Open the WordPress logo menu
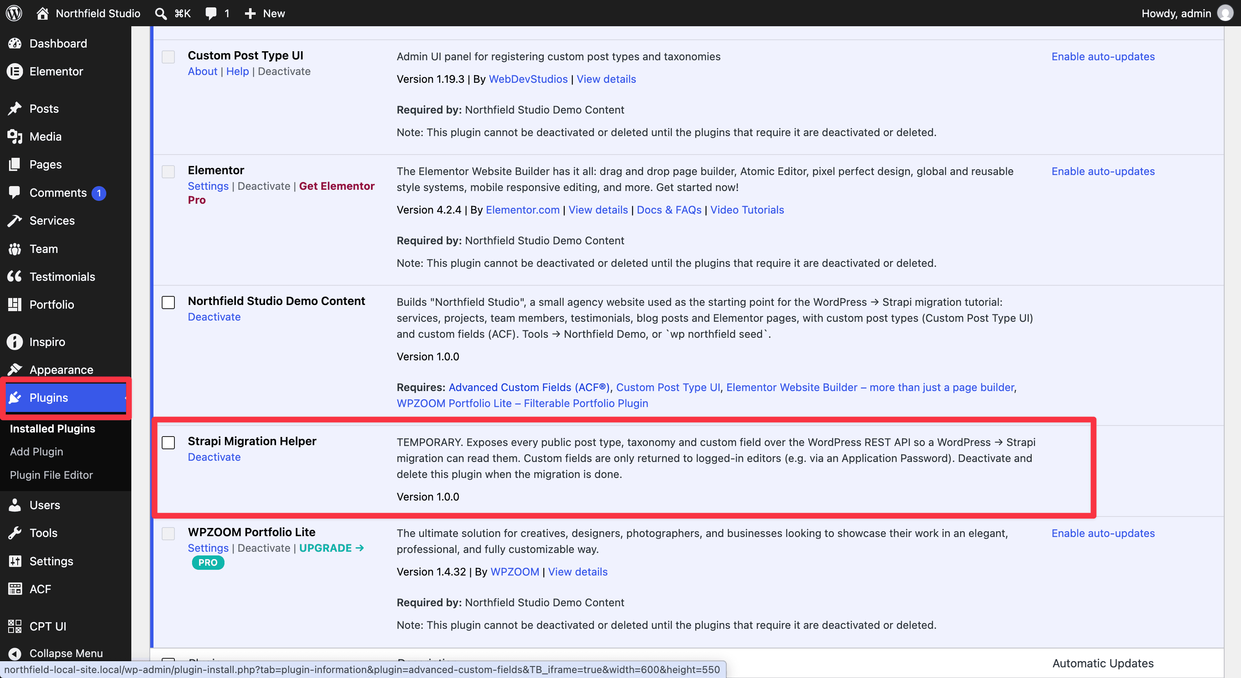Screen dimensions: 1241x678 coord(14,13)
